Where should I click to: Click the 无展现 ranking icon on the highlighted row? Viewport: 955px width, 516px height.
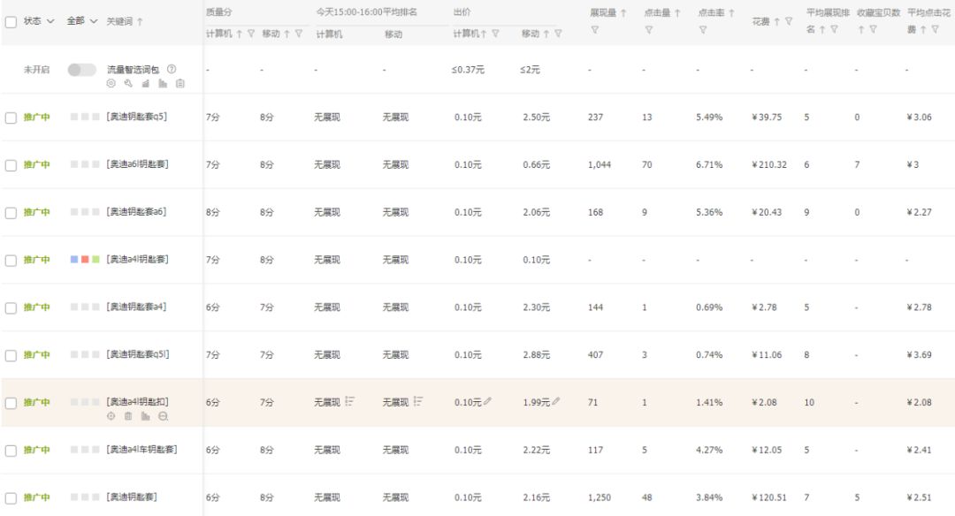(x=350, y=400)
